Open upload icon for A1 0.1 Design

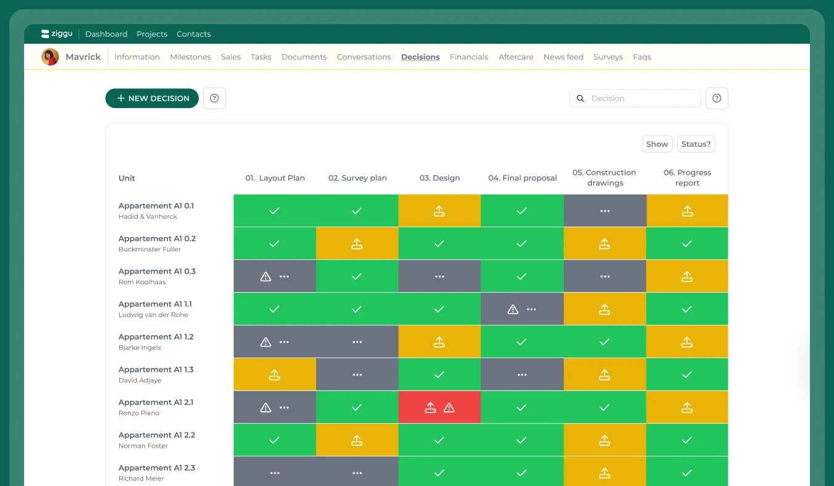tap(439, 211)
